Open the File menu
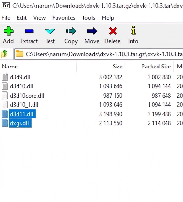The height and width of the screenshot is (202, 183). point(6,18)
